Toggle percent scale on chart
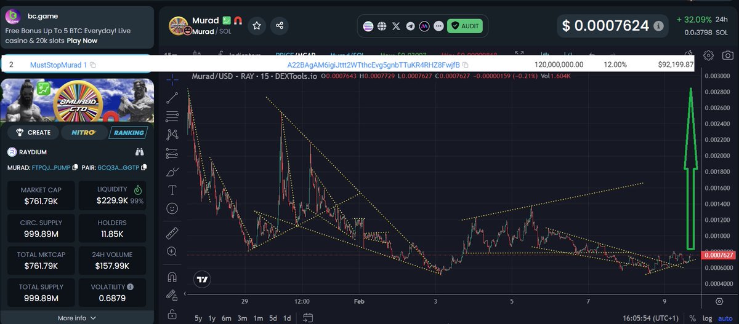This screenshot has height=324, width=739. (x=693, y=318)
